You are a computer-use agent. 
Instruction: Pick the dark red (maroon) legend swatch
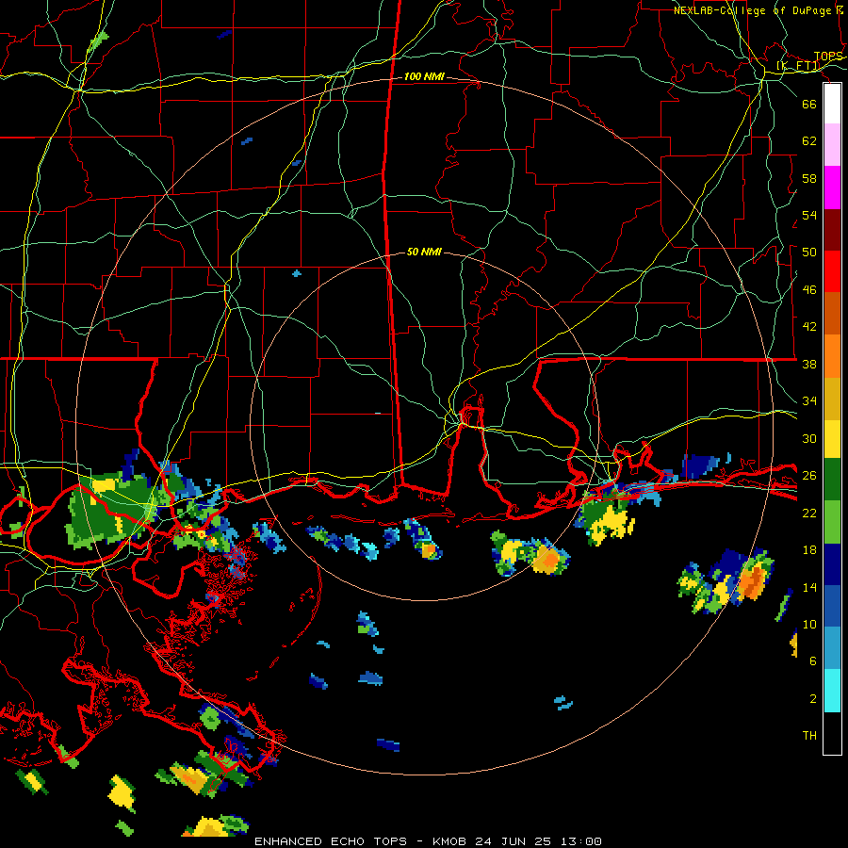832,229
